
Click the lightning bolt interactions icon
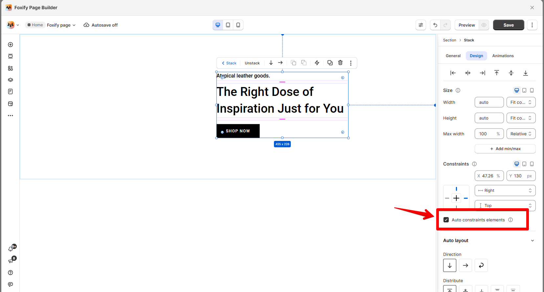pyautogui.click(x=317, y=63)
